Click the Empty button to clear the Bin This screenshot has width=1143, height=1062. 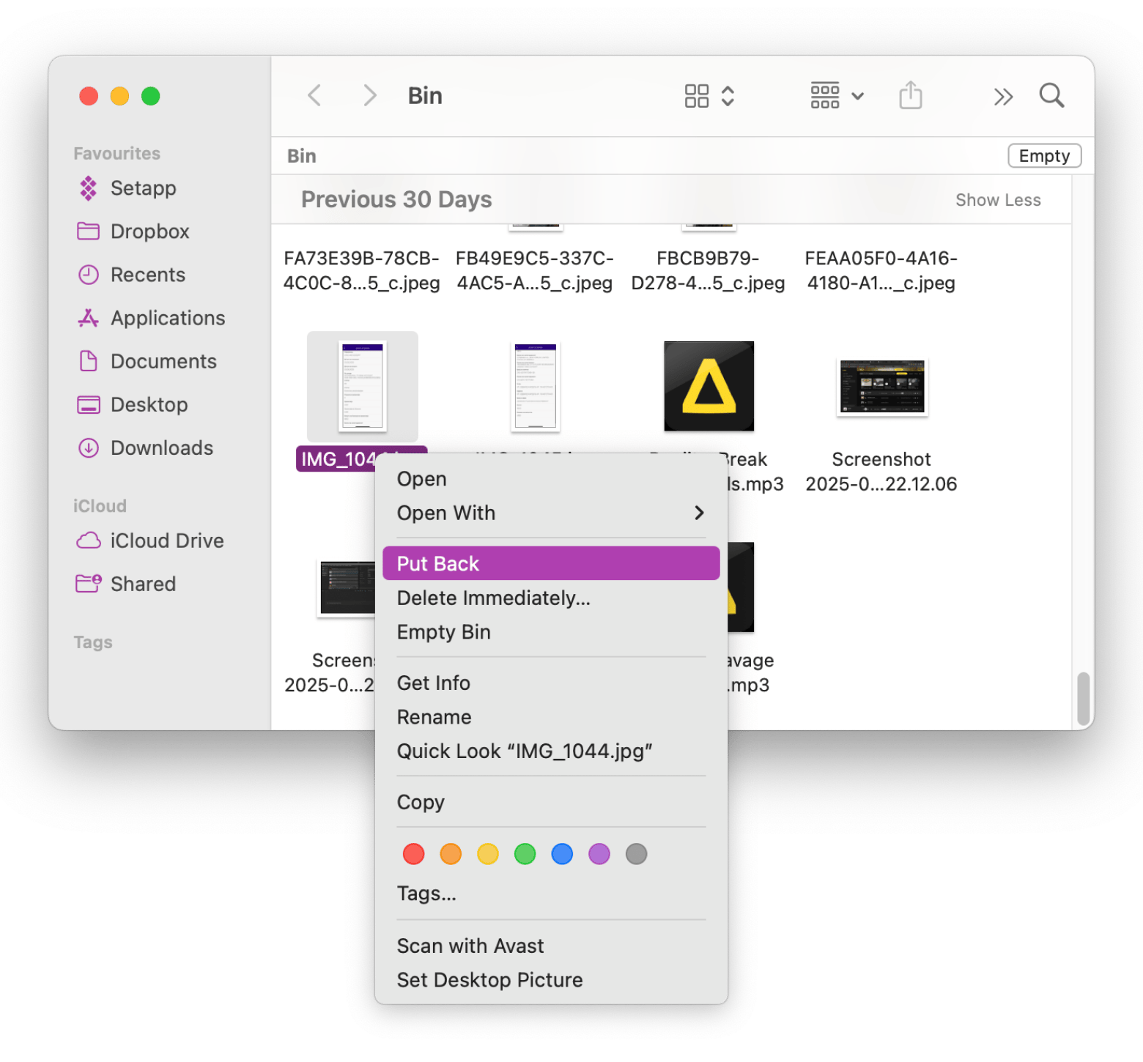pyautogui.click(x=1043, y=155)
